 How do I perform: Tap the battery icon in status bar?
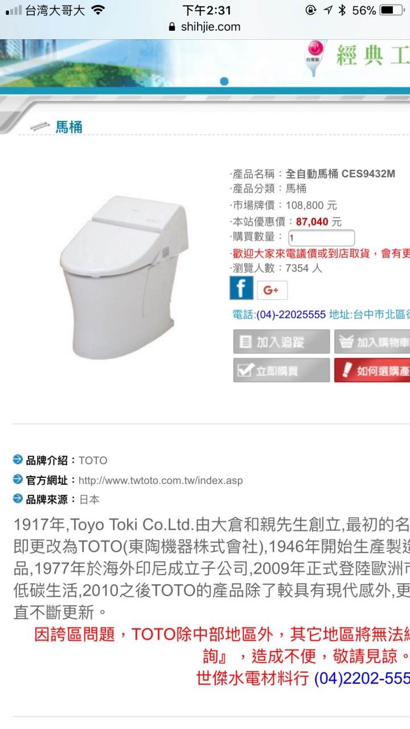[x=391, y=10]
